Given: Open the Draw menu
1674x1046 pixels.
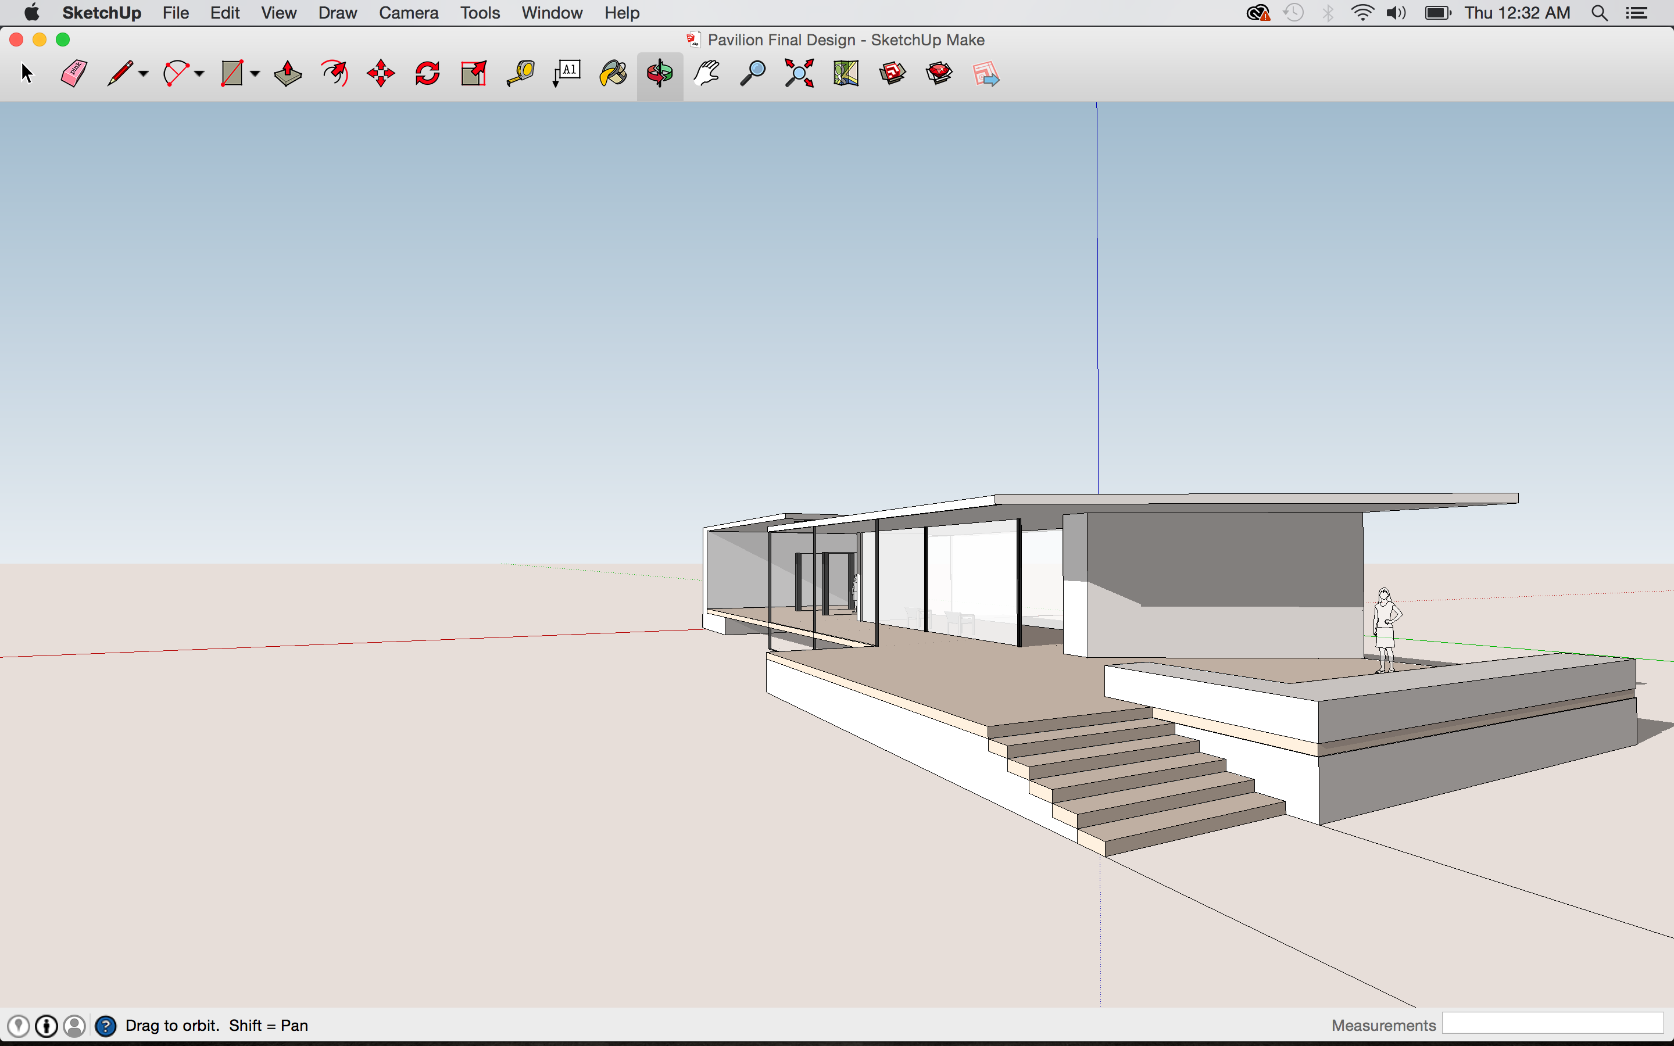Looking at the screenshot, I should pos(338,12).
